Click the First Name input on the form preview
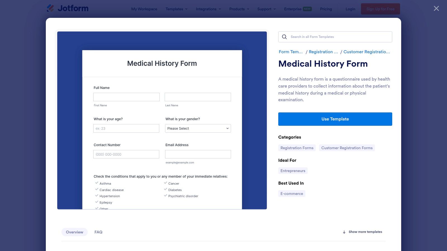 coord(126,97)
